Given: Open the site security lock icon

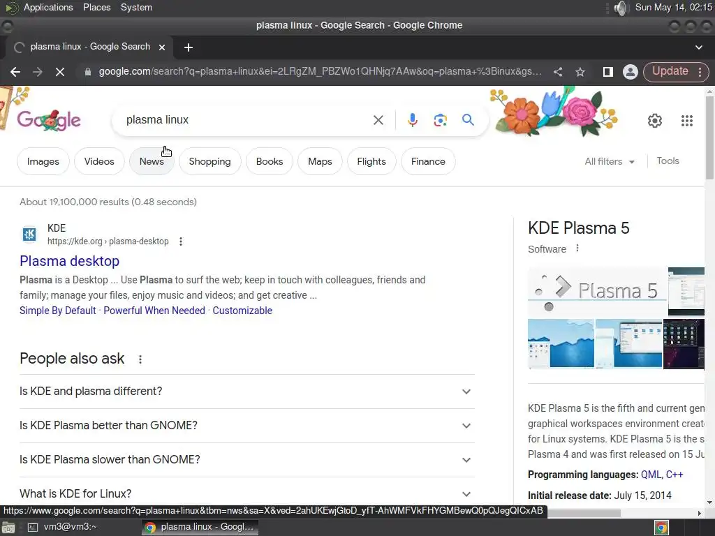Looking at the screenshot, I should tap(87, 72).
